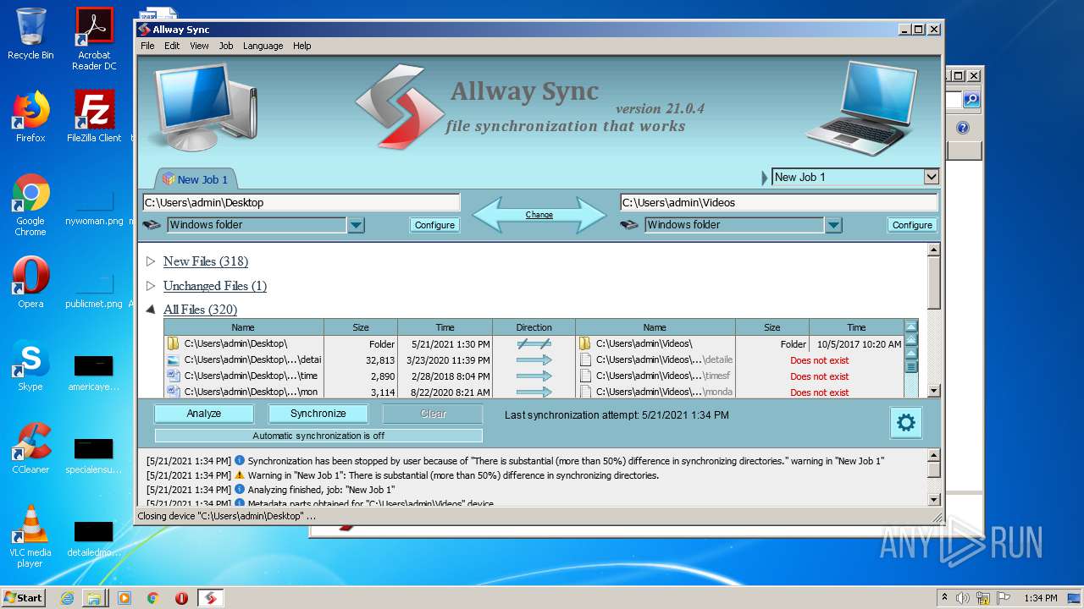1084x609 pixels.
Task: Open the Edit menu
Action: coord(172,46)
